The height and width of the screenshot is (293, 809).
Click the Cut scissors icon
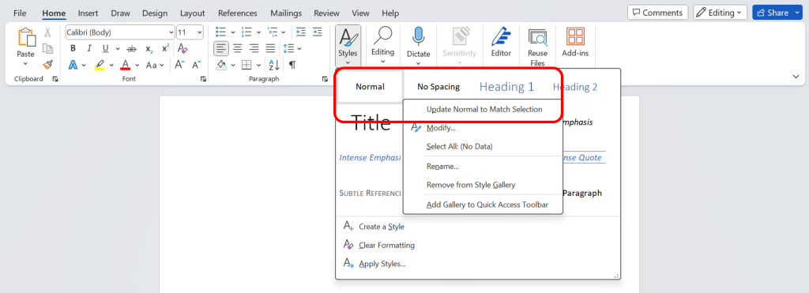[47, 32]
